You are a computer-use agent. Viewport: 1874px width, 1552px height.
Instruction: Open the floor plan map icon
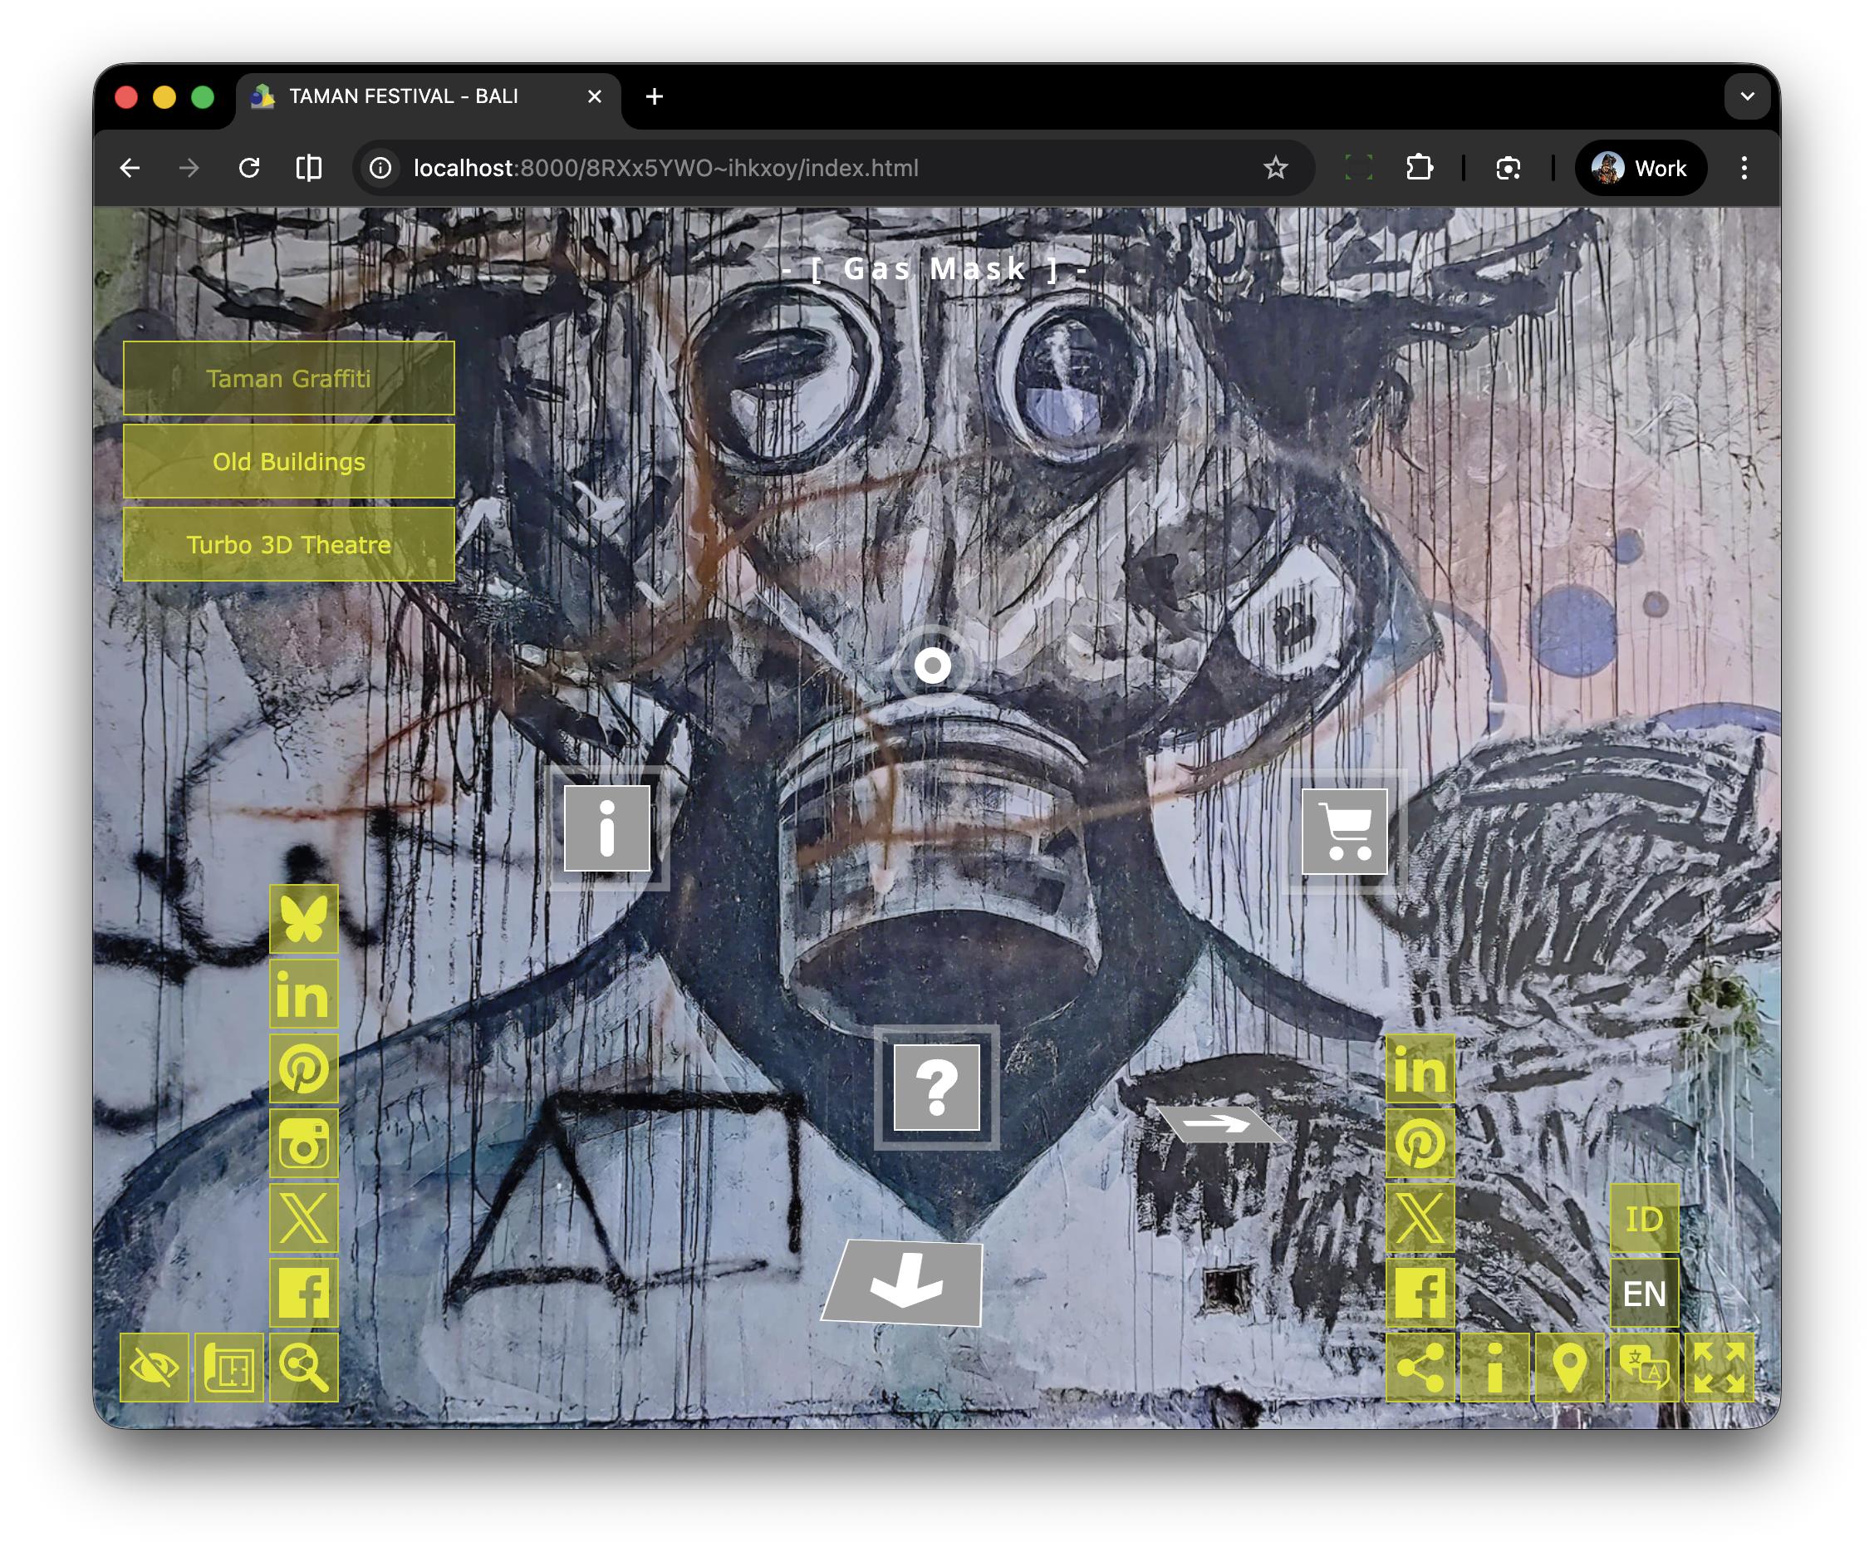(229, 1368)
